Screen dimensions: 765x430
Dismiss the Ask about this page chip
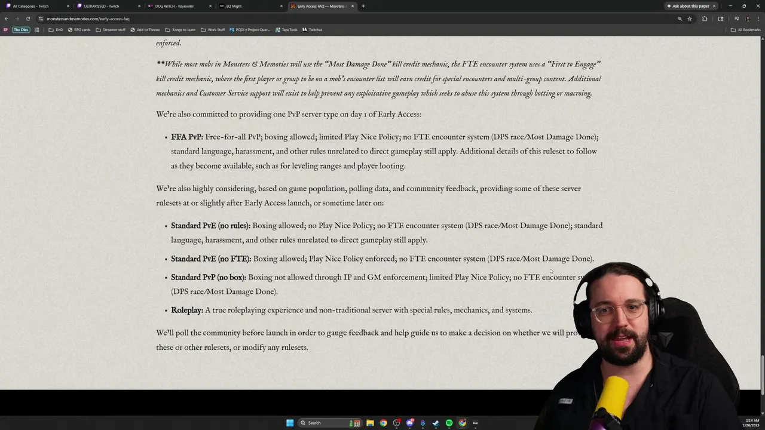pos(714,6)
